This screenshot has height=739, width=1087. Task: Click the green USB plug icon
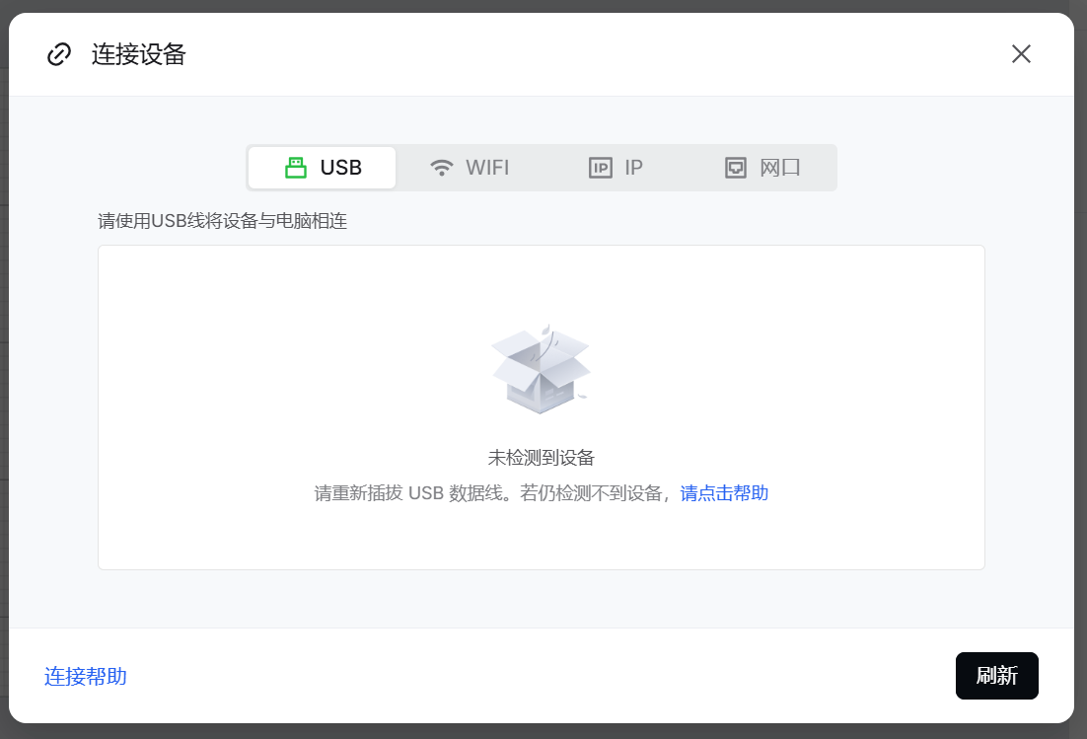pyautogui.click(x=296, y=168)
